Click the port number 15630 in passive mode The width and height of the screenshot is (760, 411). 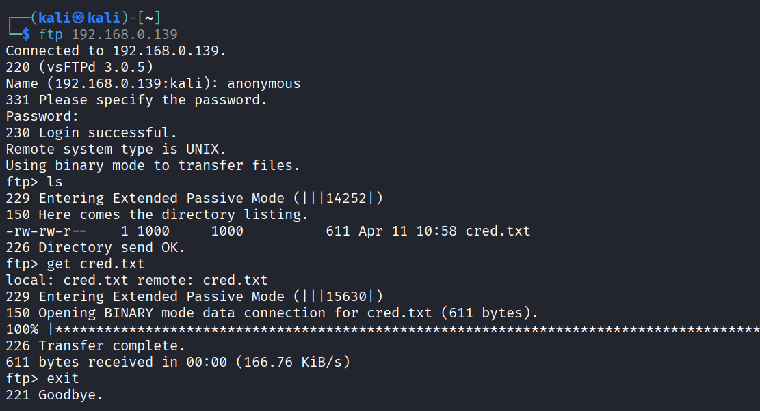pos(346,296)
